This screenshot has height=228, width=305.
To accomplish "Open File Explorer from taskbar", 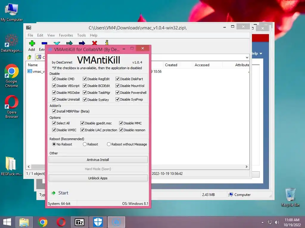I will tap(24, 222).
